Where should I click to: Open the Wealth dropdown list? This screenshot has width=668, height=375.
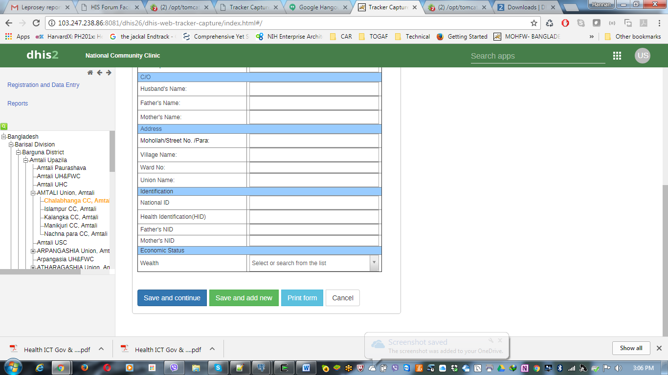pos(374,263)
